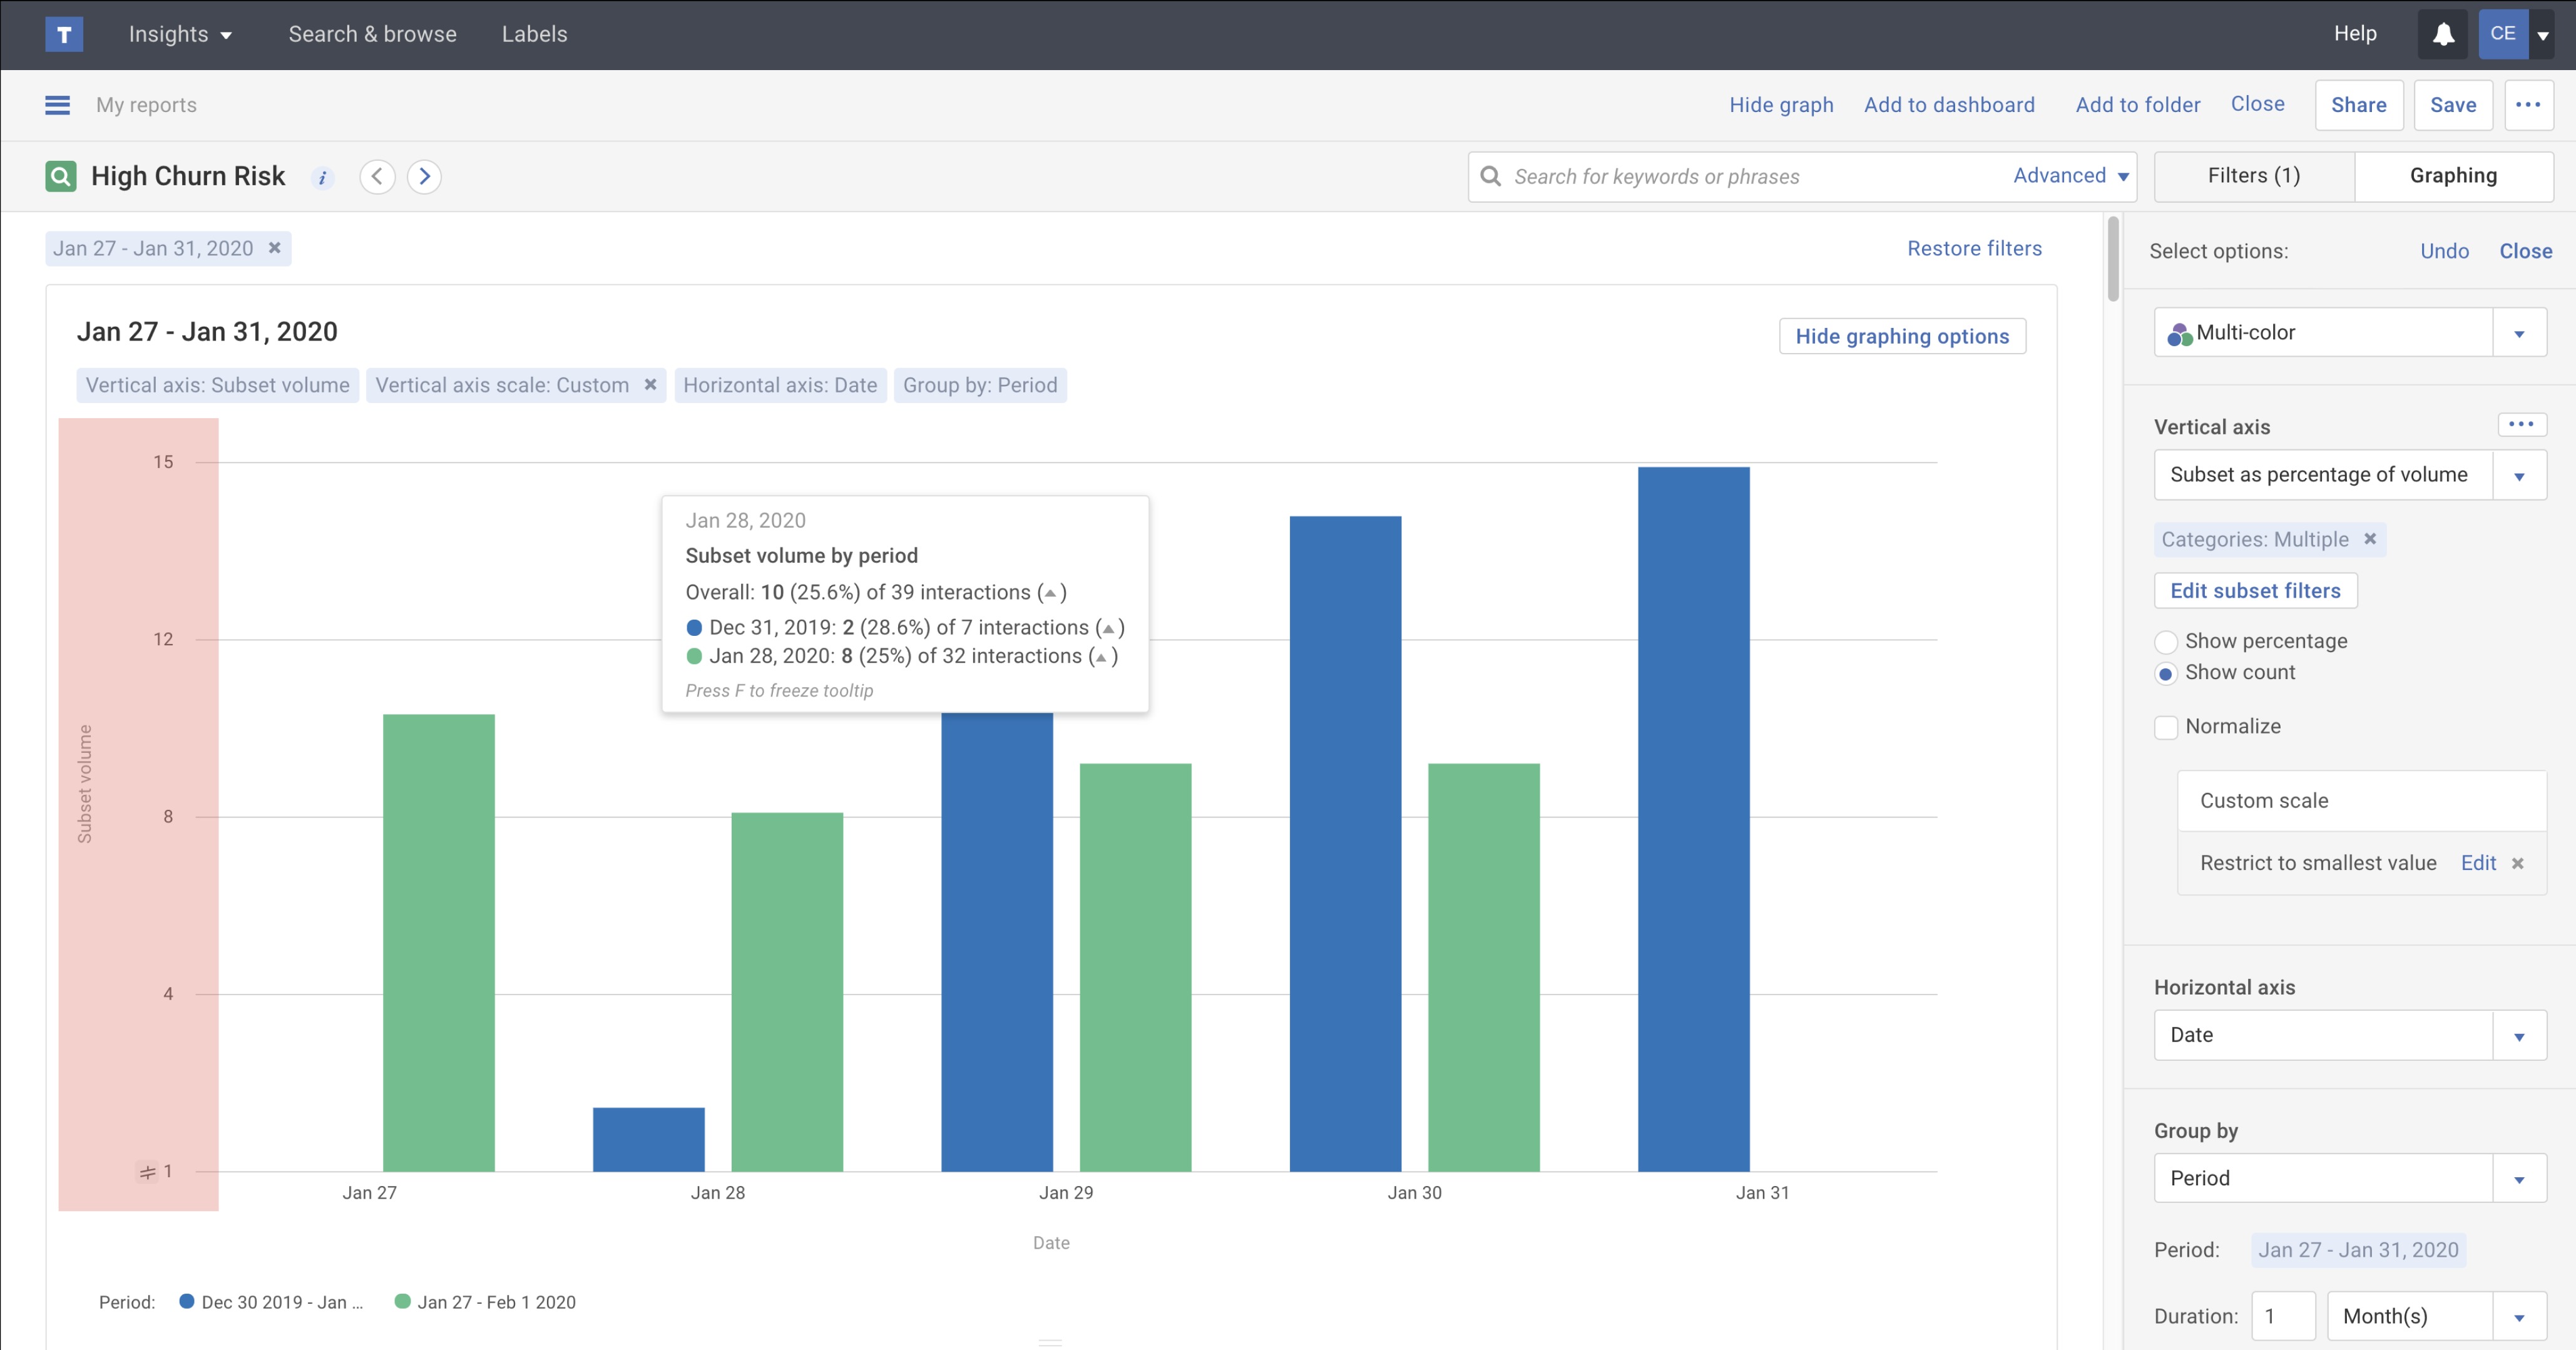Select the Show percentage radio button
This screenshot has height=1350, width=2576.
coord(2166,642)
